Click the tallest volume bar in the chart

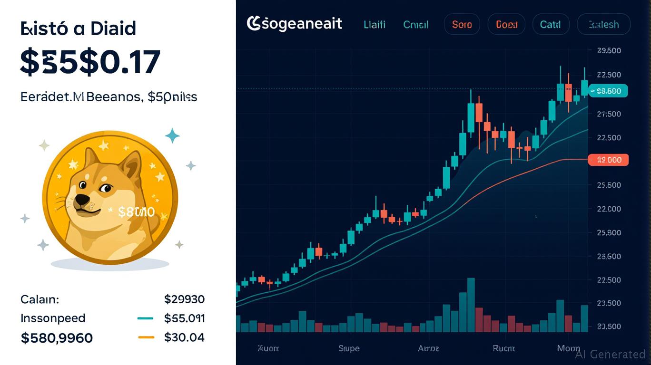471,305
